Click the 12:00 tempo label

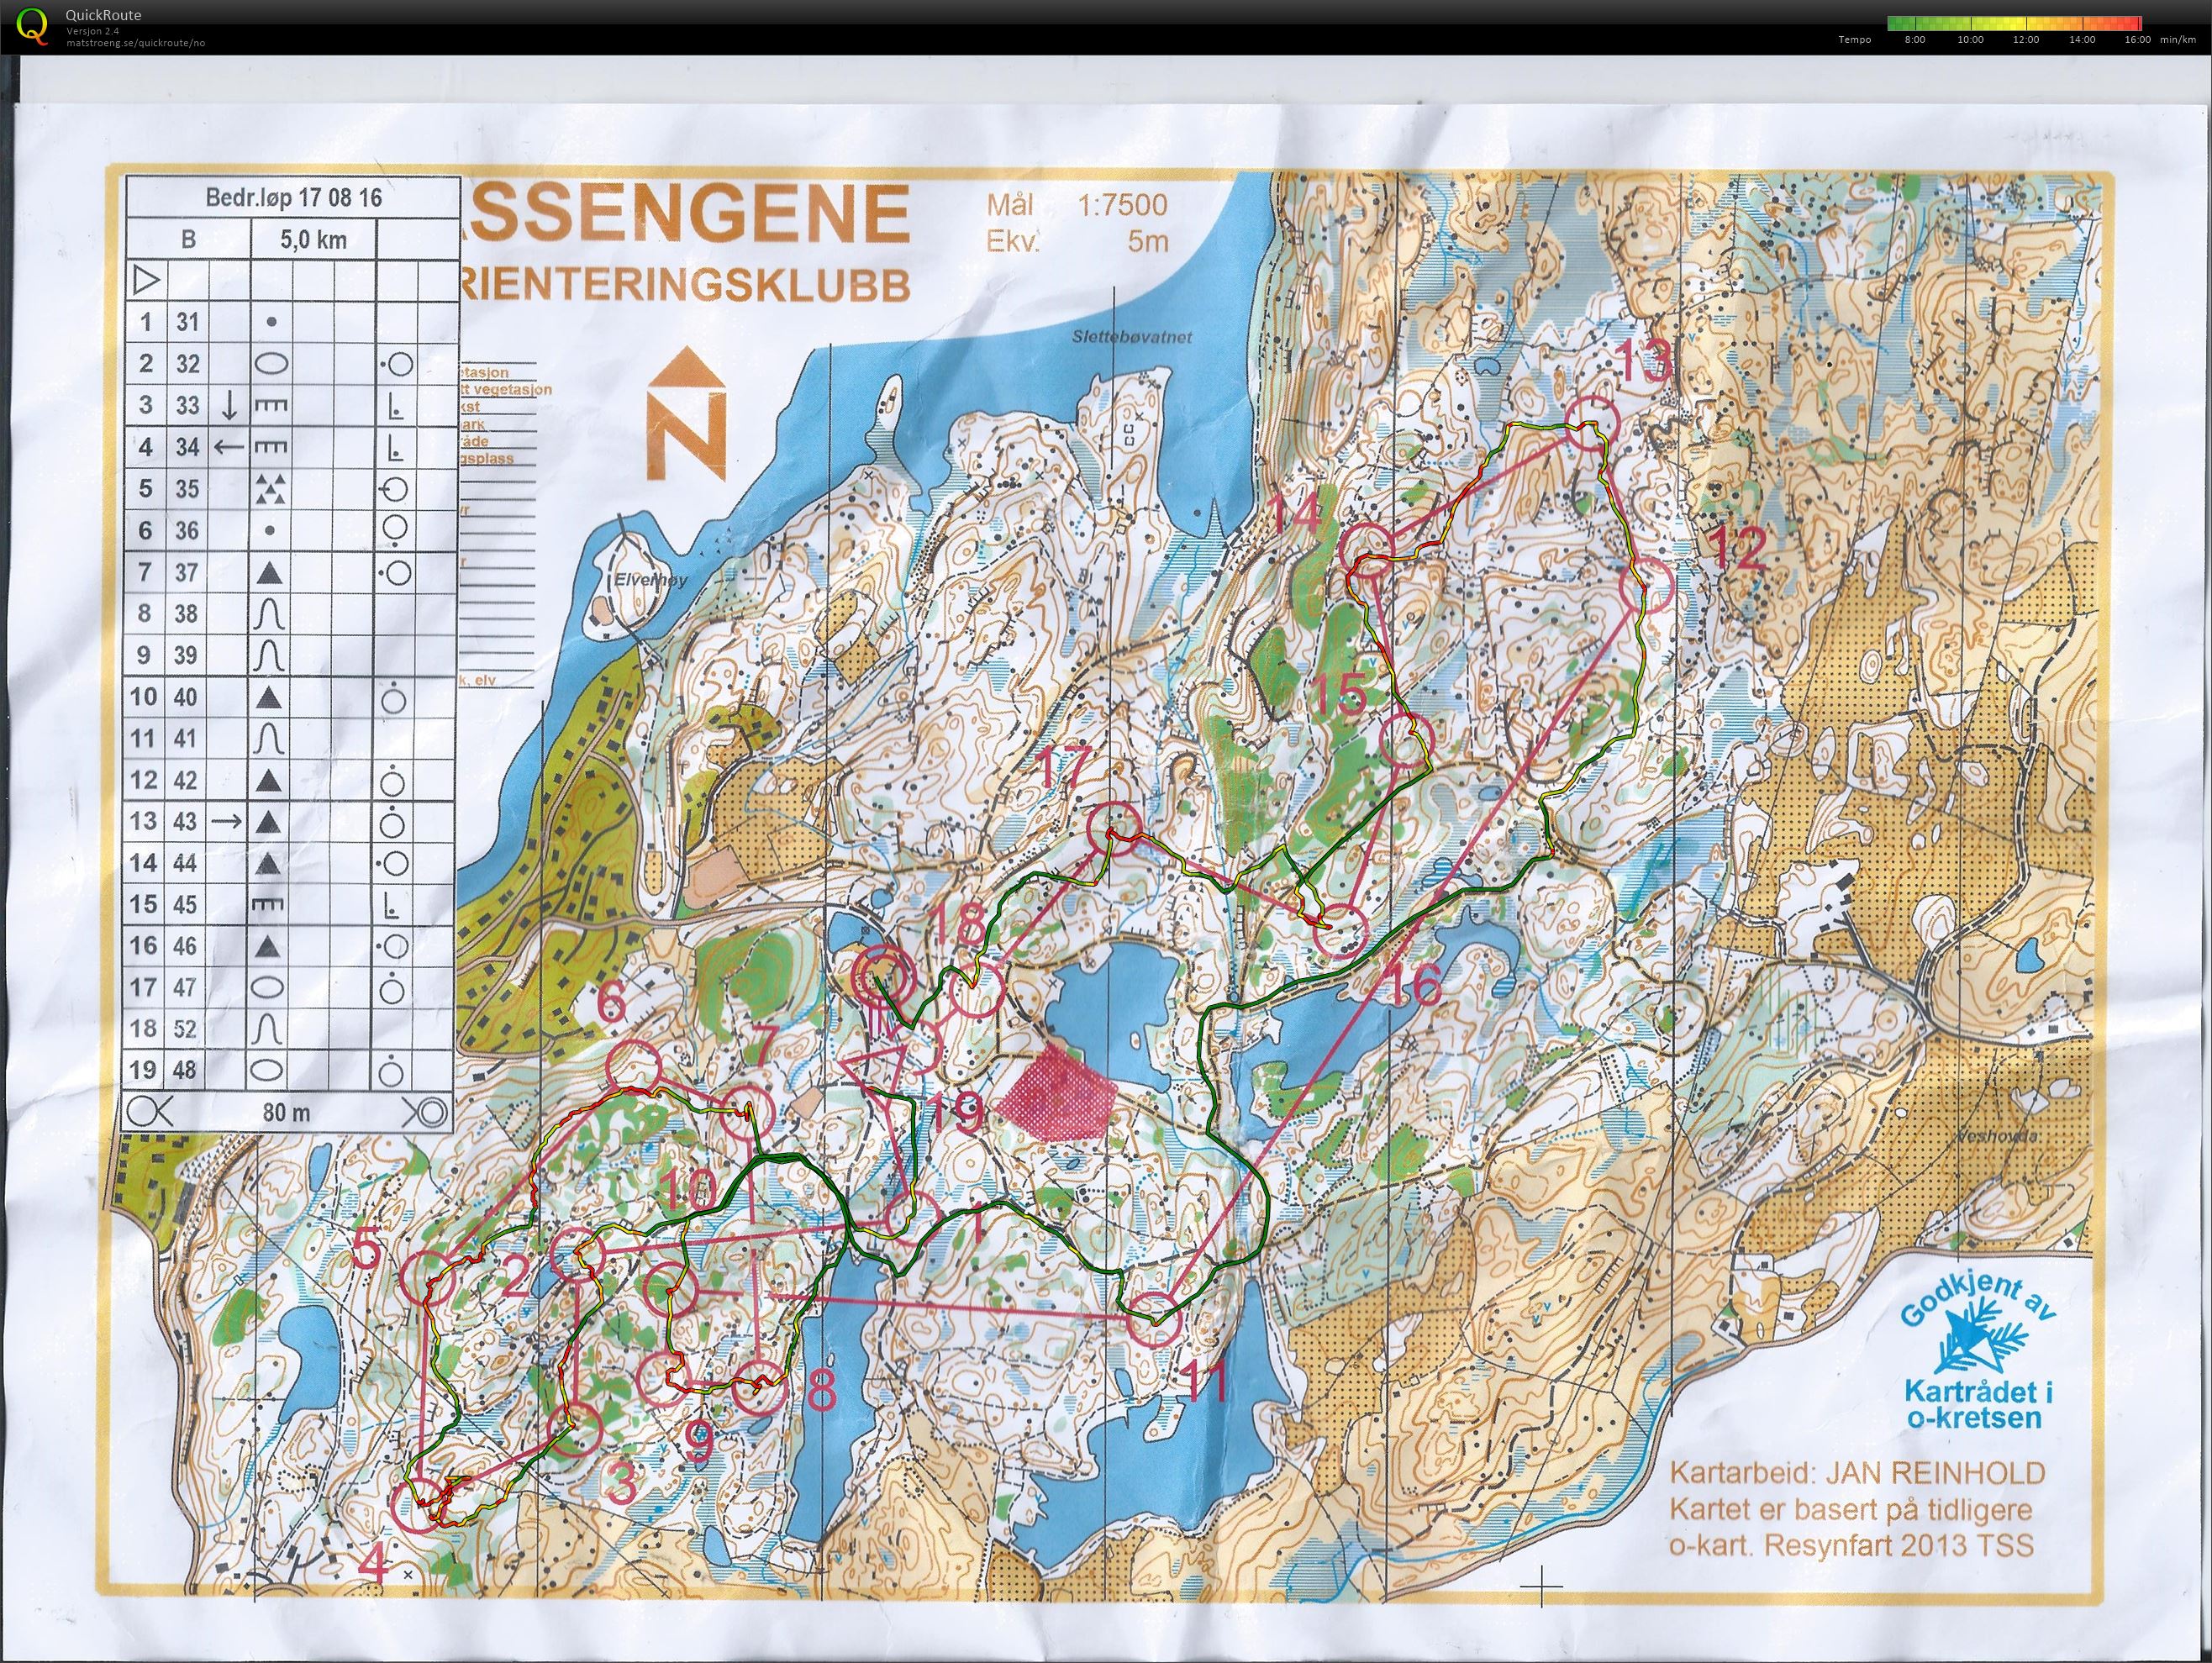[x=2027, y=40]
